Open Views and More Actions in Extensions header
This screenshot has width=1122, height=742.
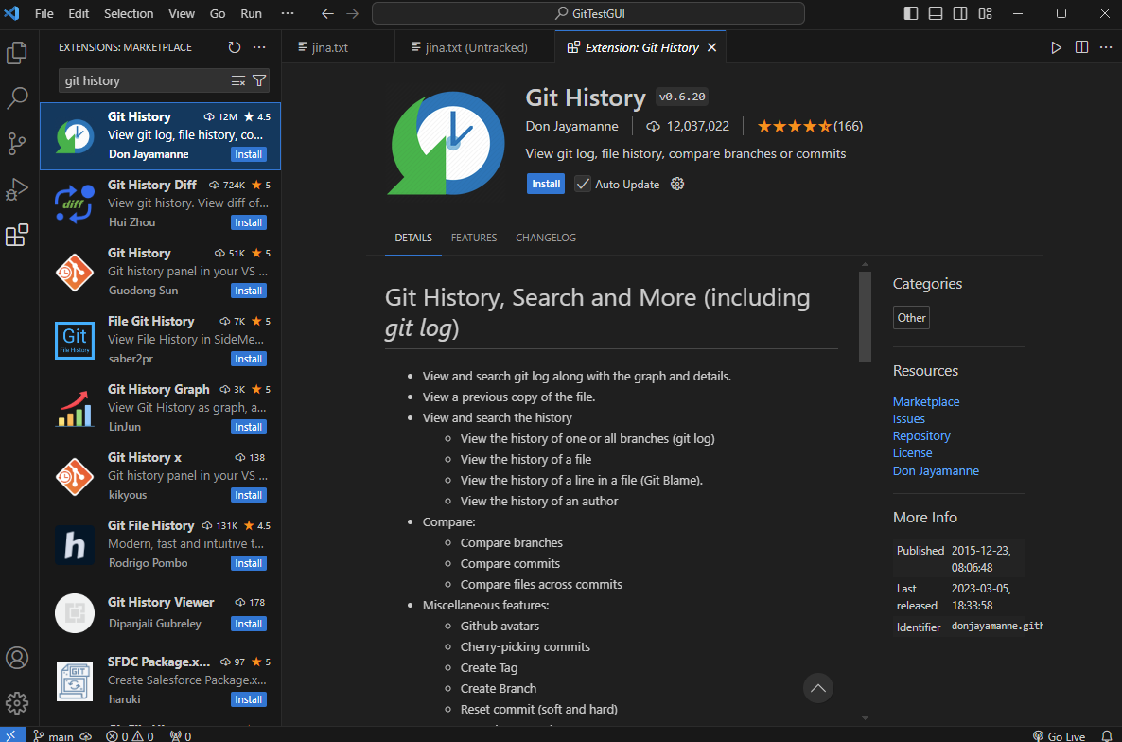(x=259, y=47)
